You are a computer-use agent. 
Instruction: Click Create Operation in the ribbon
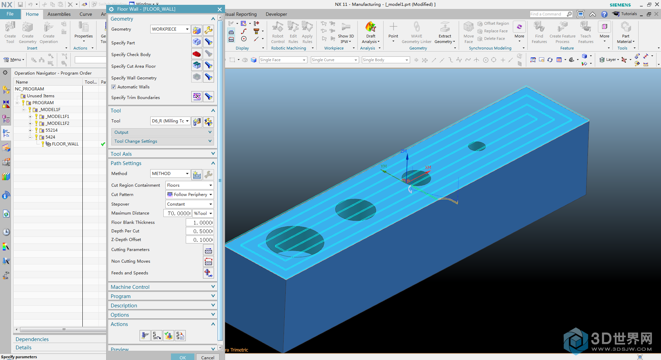[x=49, y=33]
